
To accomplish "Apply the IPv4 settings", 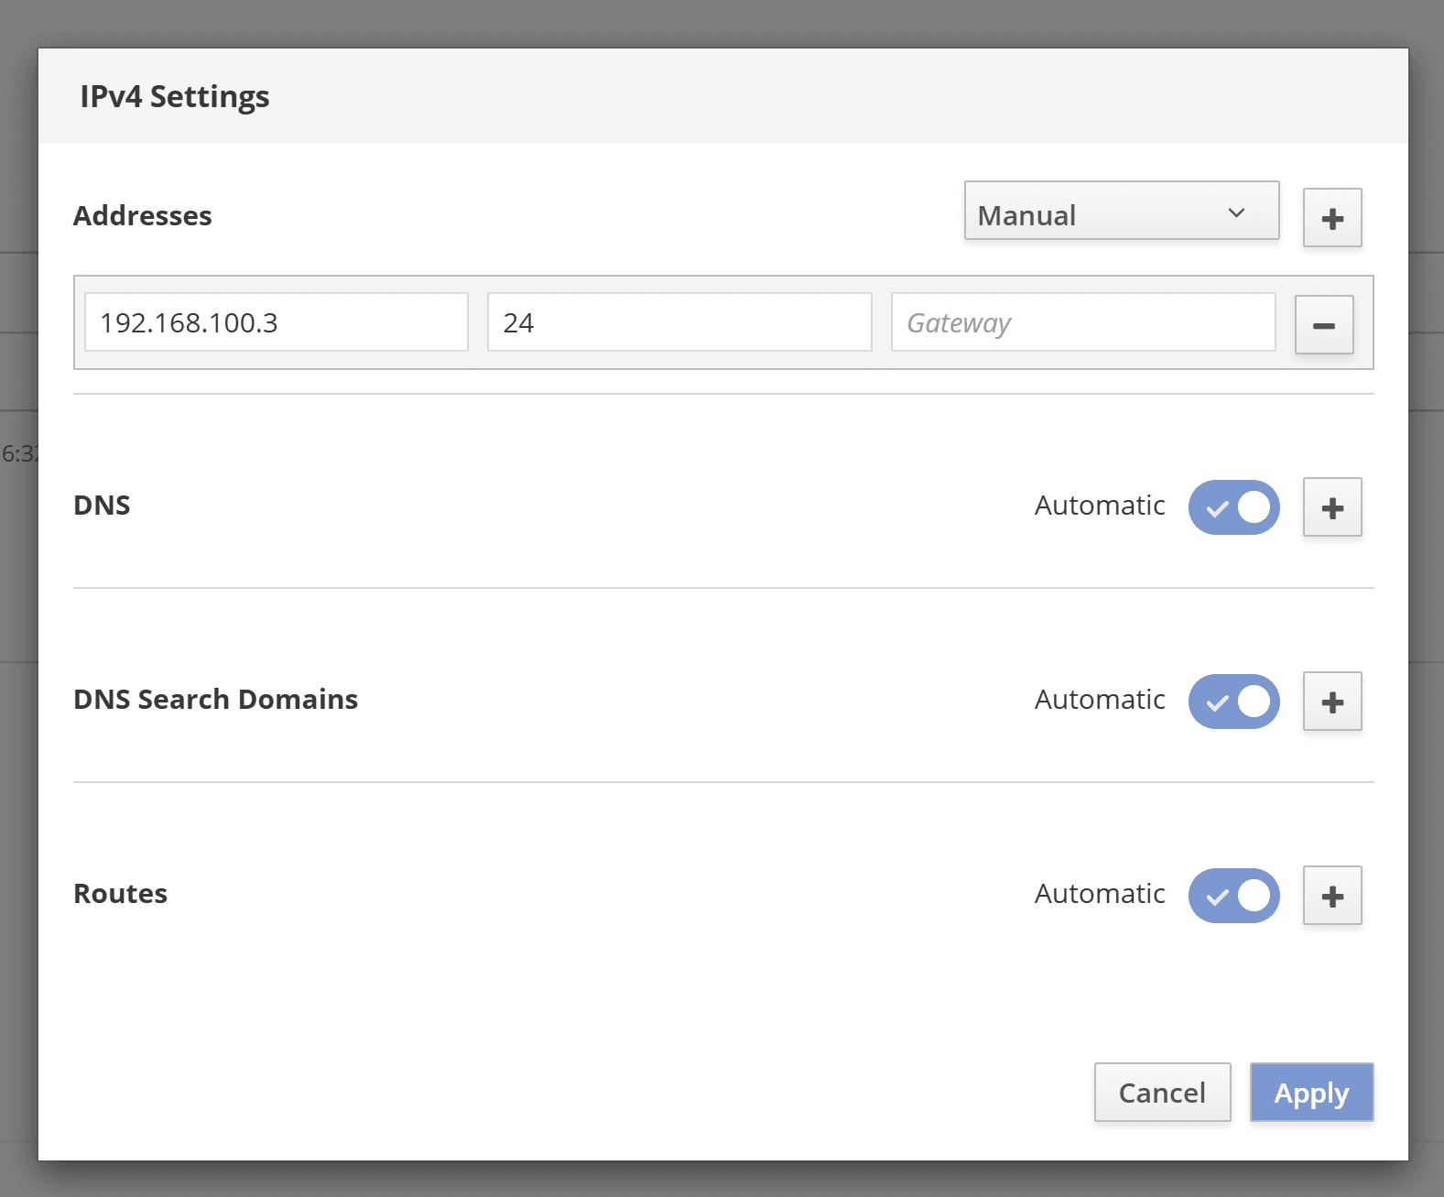I will tap(1311, 1092).
